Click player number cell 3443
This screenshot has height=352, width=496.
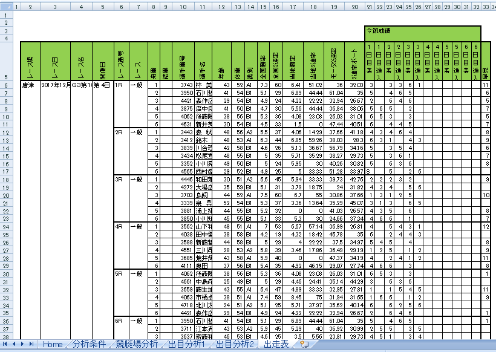tap(183, 132)
